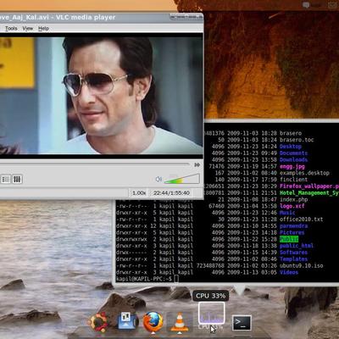Open the View menu in VLC
This screenshot has height=339, width=339.
pos(28,28)
